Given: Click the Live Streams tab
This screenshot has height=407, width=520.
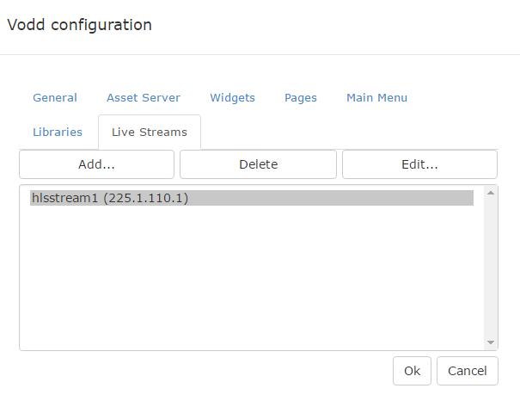Looking at the screenshot, I should coord(150,133).
